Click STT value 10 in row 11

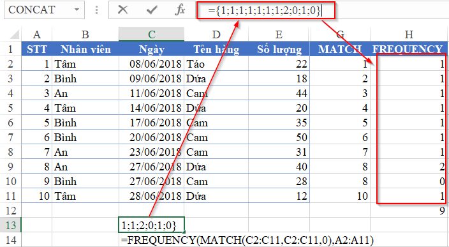click(x=36, y=196)
